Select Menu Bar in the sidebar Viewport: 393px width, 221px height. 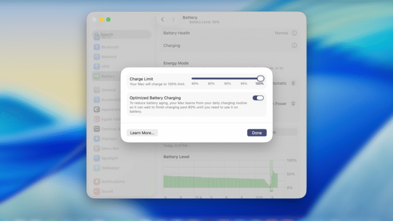pos(110,148)
